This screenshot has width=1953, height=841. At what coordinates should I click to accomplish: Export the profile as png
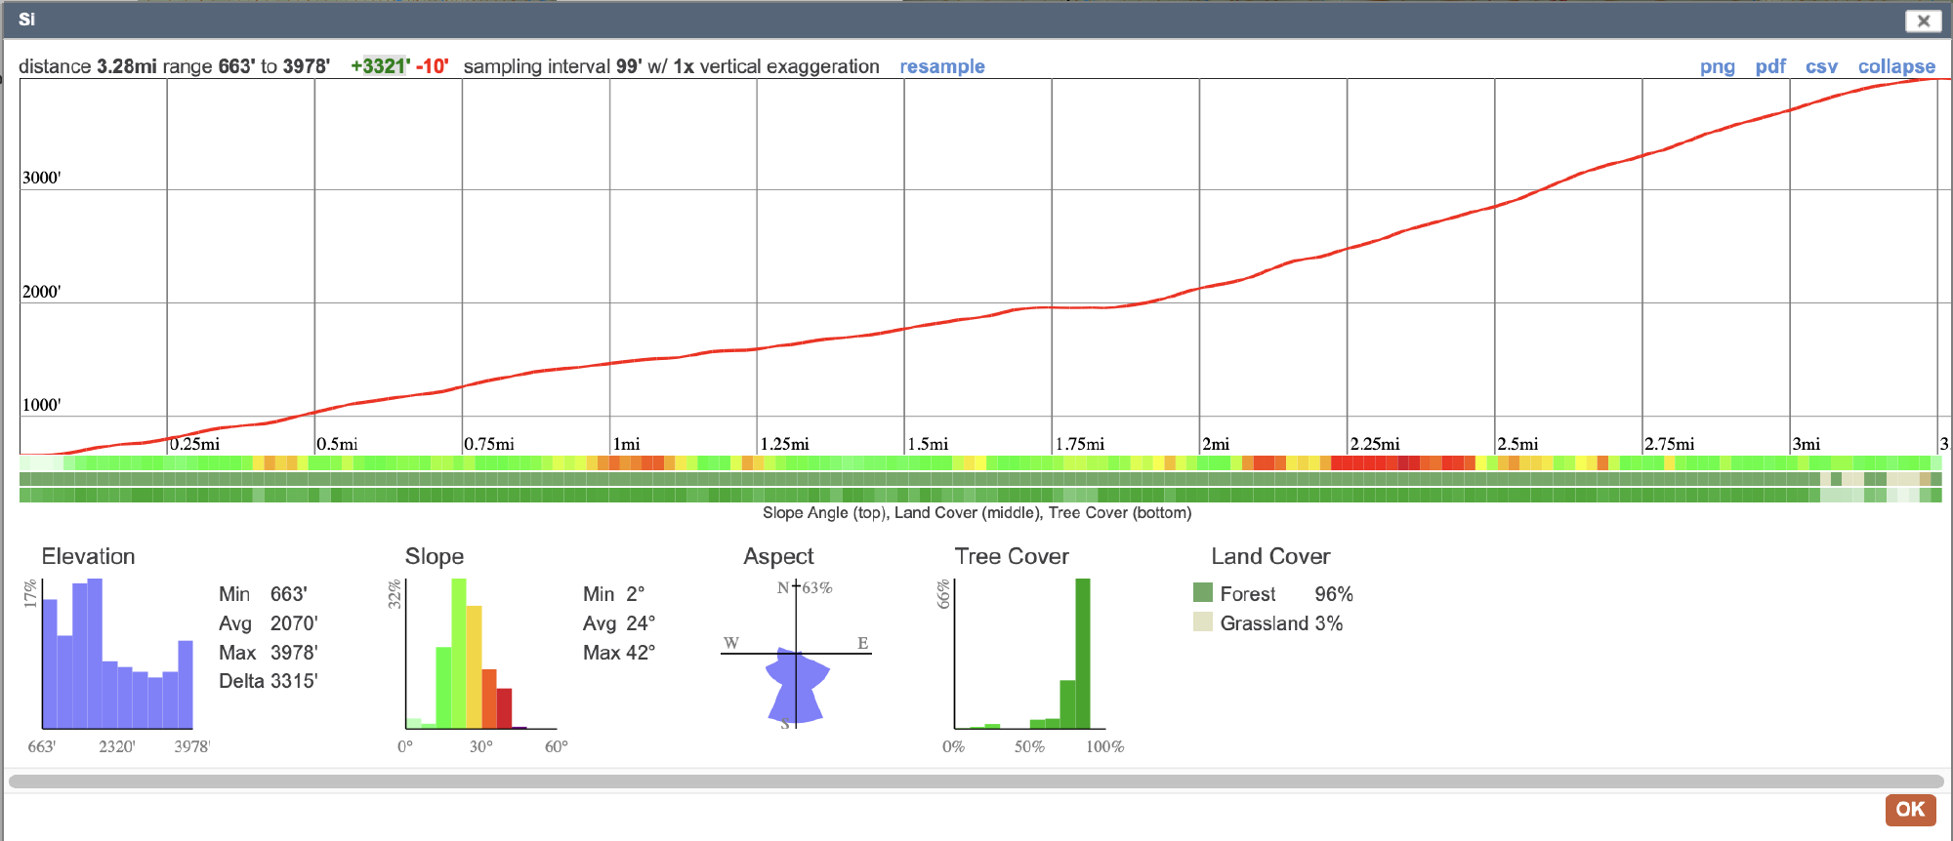click(1717, 66)
